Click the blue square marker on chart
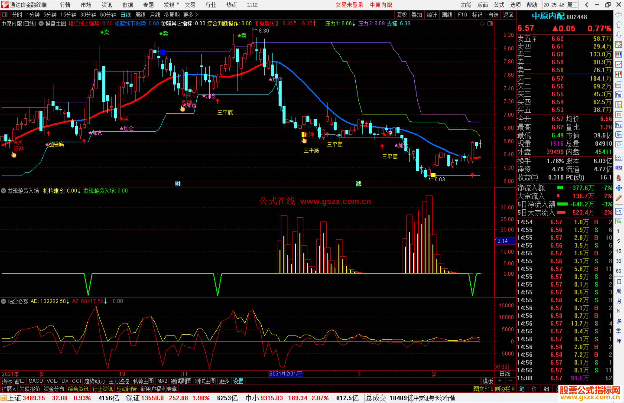Image resolution: width=624 pixels, height=403 pixels. (x=163, y=52)
